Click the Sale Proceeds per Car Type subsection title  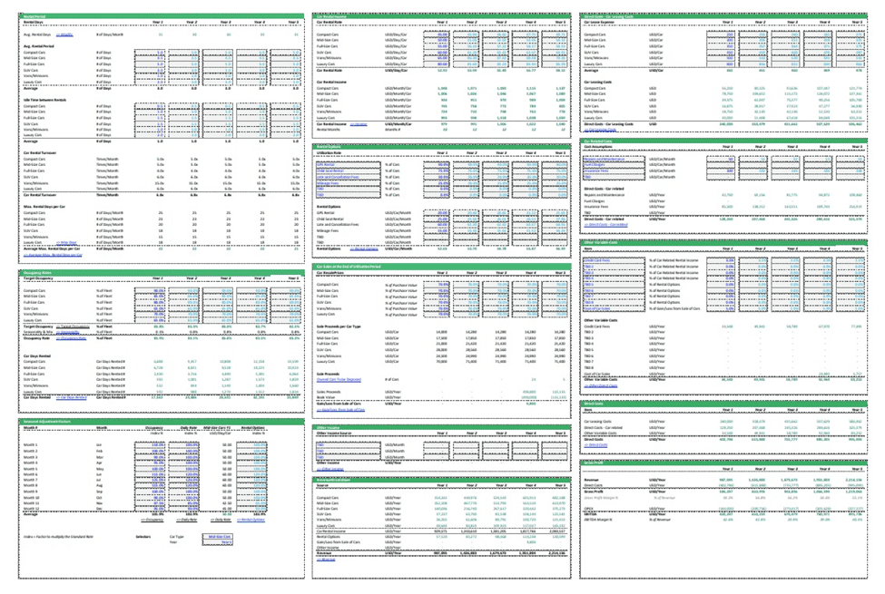tap(338, 326)
